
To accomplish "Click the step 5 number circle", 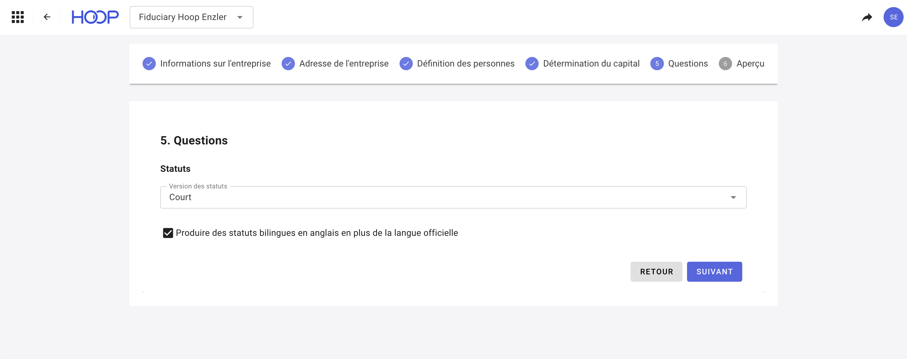I will pos(657,64).
